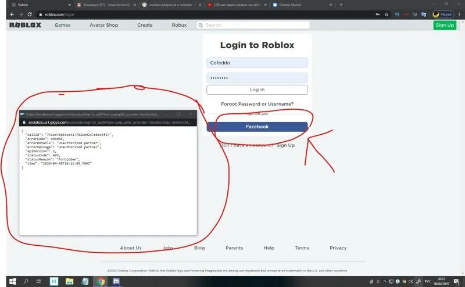Click Forgot Password or Username link
This screenshot has width=465, height=287.
point(257,104)
